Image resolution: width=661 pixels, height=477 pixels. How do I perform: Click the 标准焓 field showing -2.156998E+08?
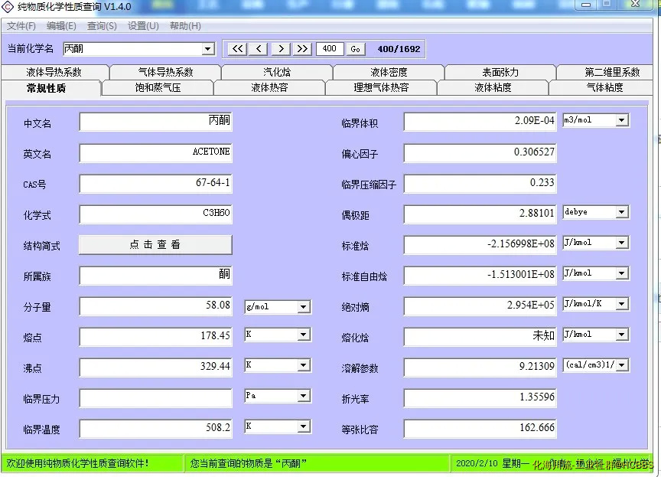coord(480,244)
